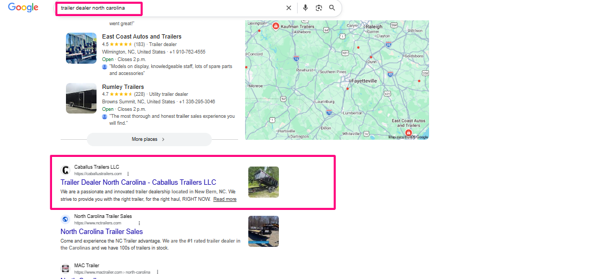Click Kaufman Trailers pin on the map

click(x=276, y=26)
